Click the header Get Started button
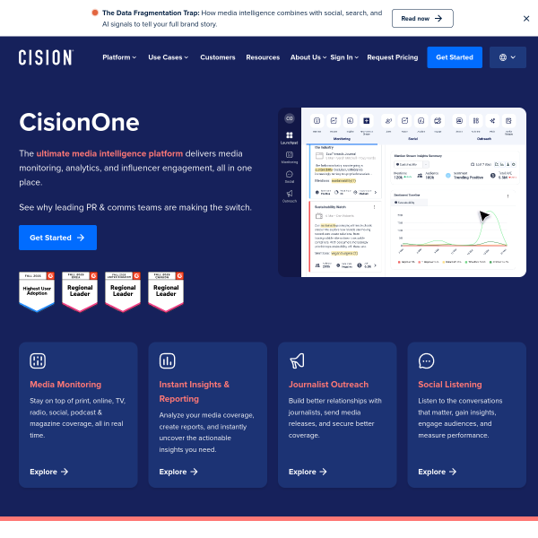 click(455, 57)
